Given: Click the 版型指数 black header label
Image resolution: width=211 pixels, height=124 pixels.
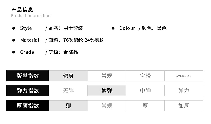Looking at the screenshot, I should [x=28, y=76].
